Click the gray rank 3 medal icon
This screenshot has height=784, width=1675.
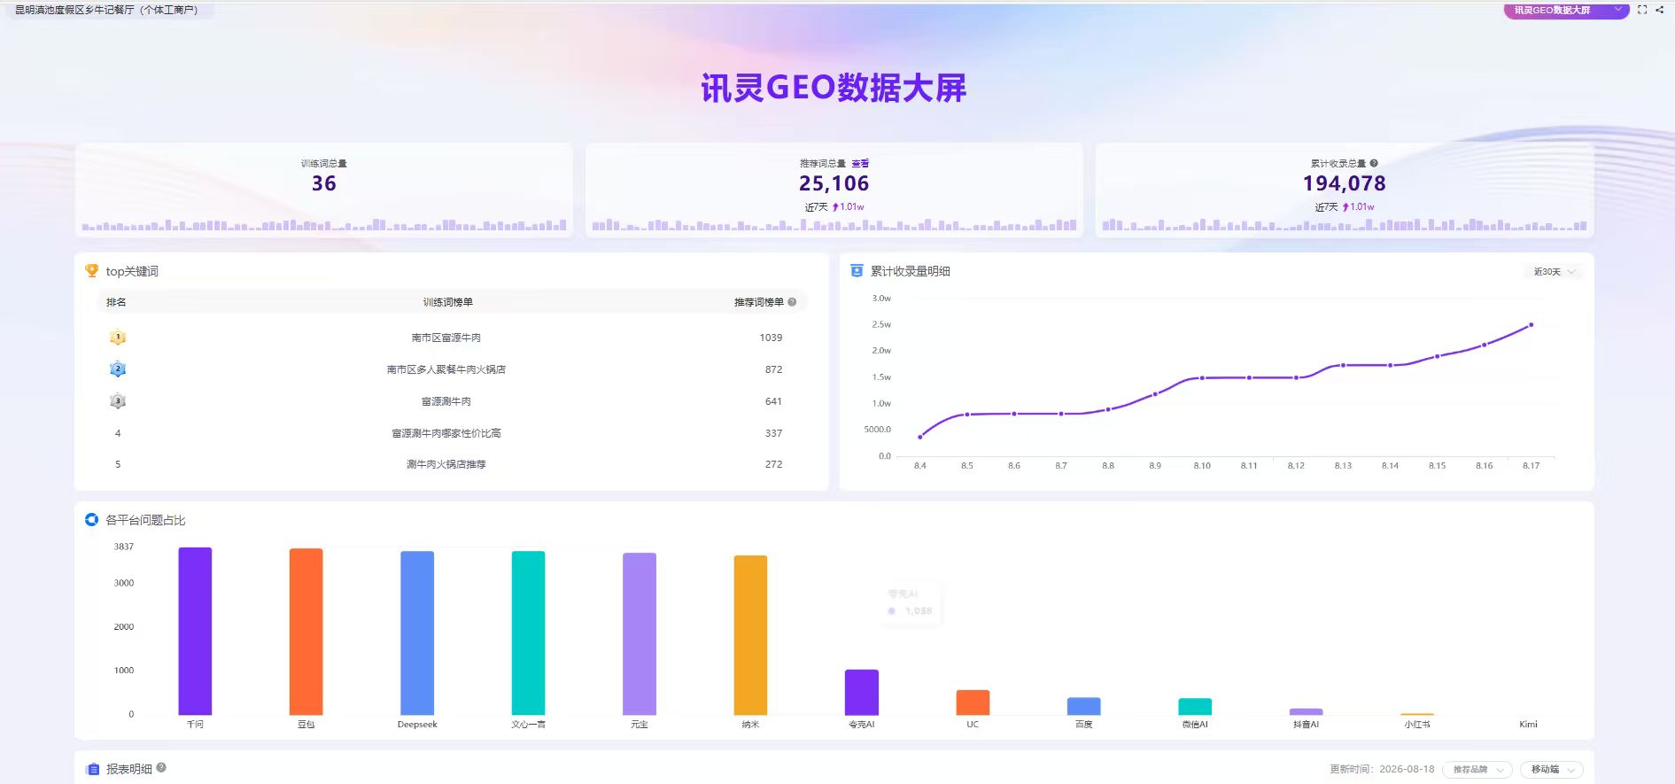[x=118, y=401]
